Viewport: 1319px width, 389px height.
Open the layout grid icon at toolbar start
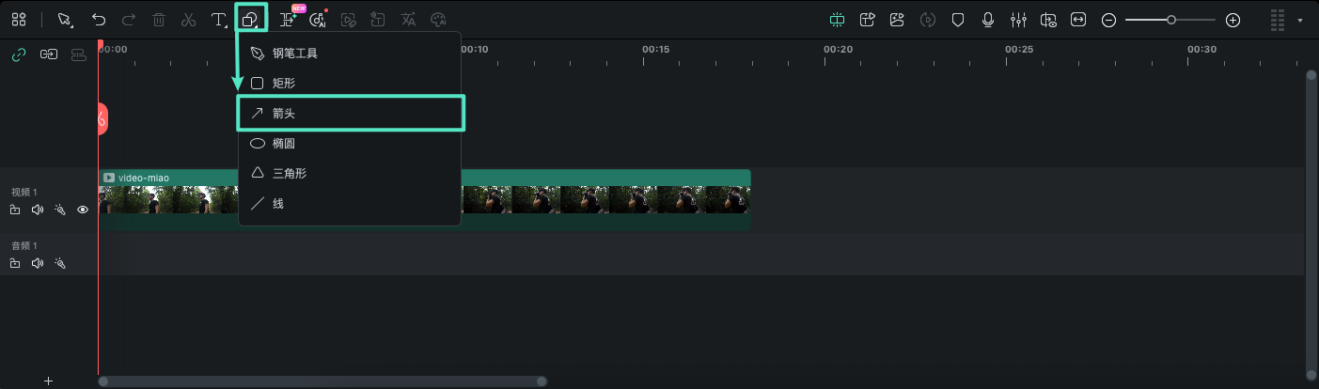pos(19,19)
